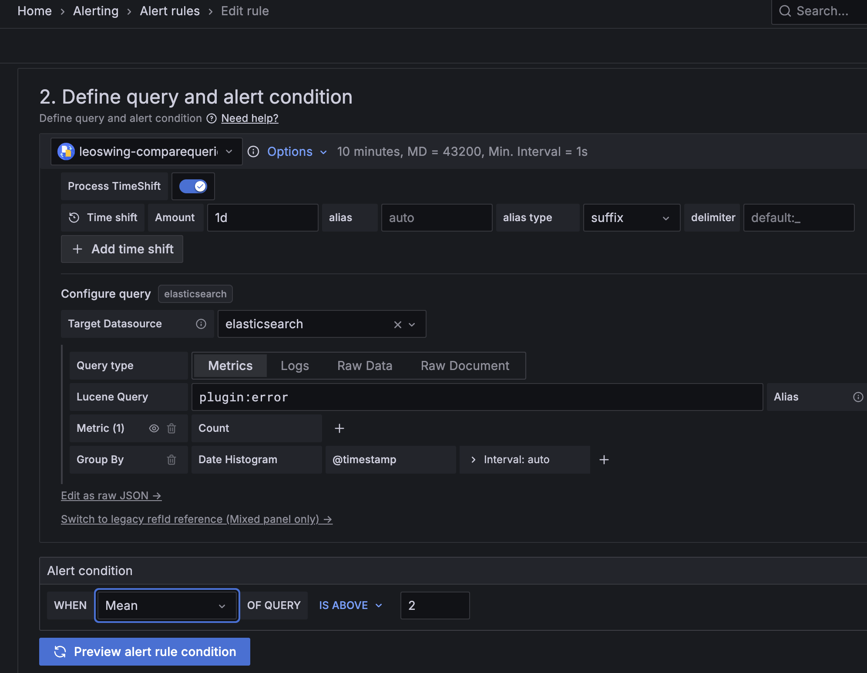867x673 pixels.
Task: Click the Time shift history clock icon
Action: [74, 218]
